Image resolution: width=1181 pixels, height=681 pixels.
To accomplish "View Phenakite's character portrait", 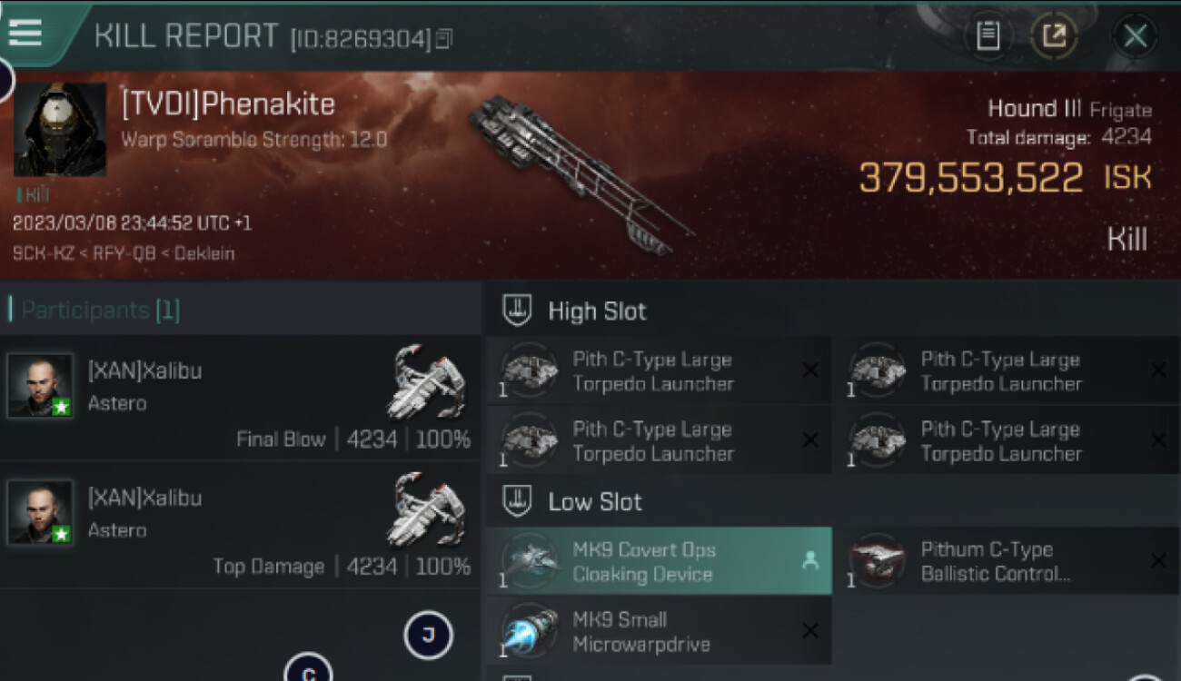I will click(x=60, y=130).
